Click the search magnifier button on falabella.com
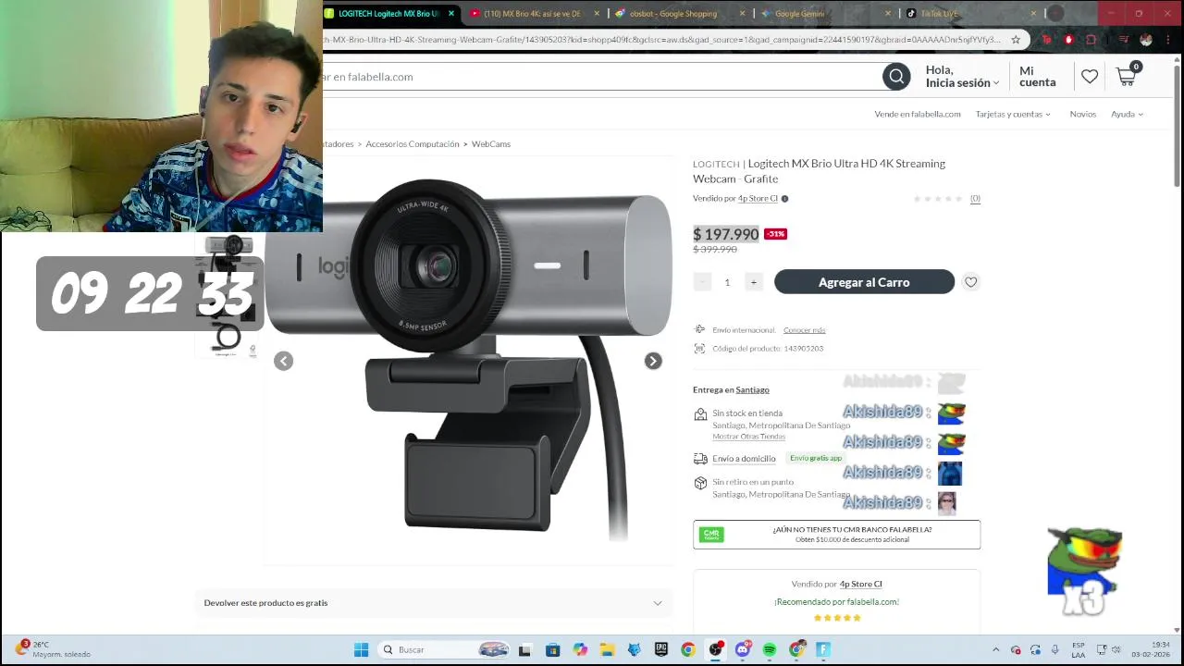This screenshot has height=666, width=1184. click(895, 77)
